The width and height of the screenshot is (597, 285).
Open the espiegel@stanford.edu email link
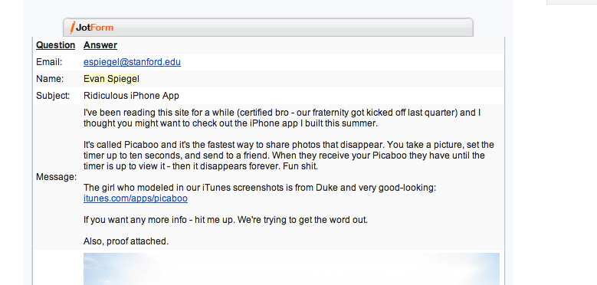[x=132, y=62]
